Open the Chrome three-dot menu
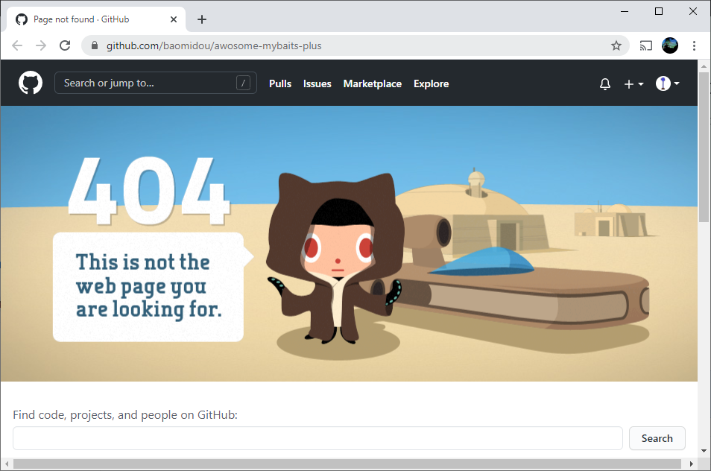Viewport: 711px width, 471px height. click(695, 45)
